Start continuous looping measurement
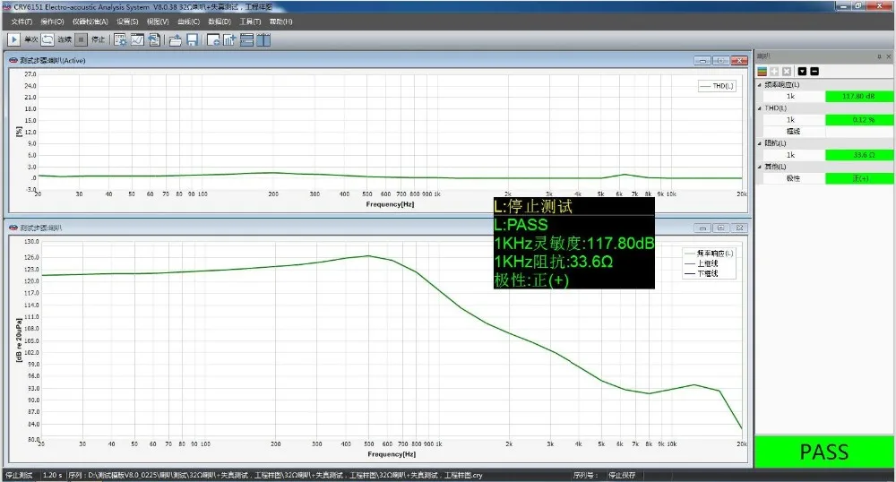This screenshot has height=482, width=896. (47, 39)
